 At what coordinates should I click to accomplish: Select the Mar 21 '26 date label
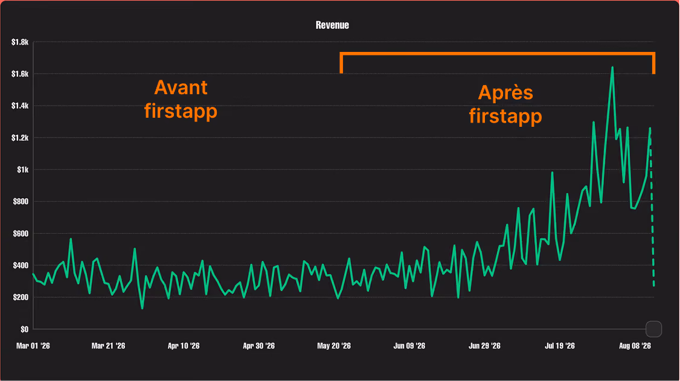pos(109,346)
